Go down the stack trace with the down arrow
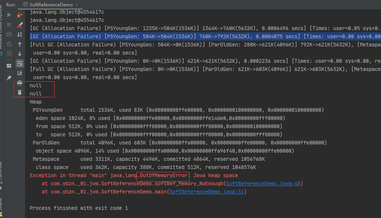Viewport: 381px width, 218px height. [x=20, y=53]
